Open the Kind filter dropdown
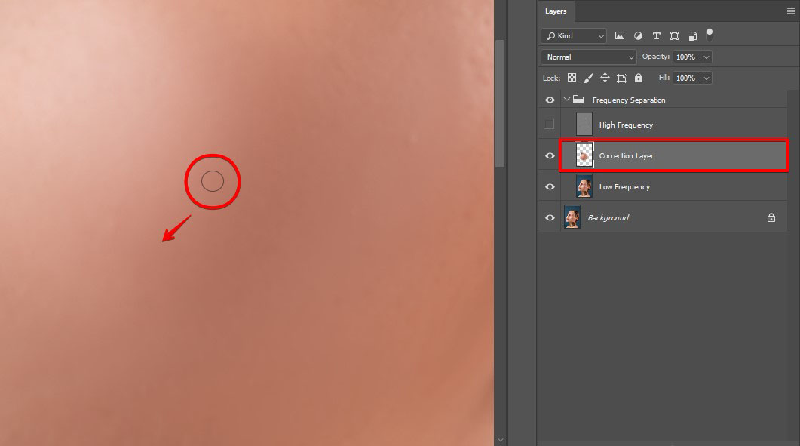 [574, 35]
